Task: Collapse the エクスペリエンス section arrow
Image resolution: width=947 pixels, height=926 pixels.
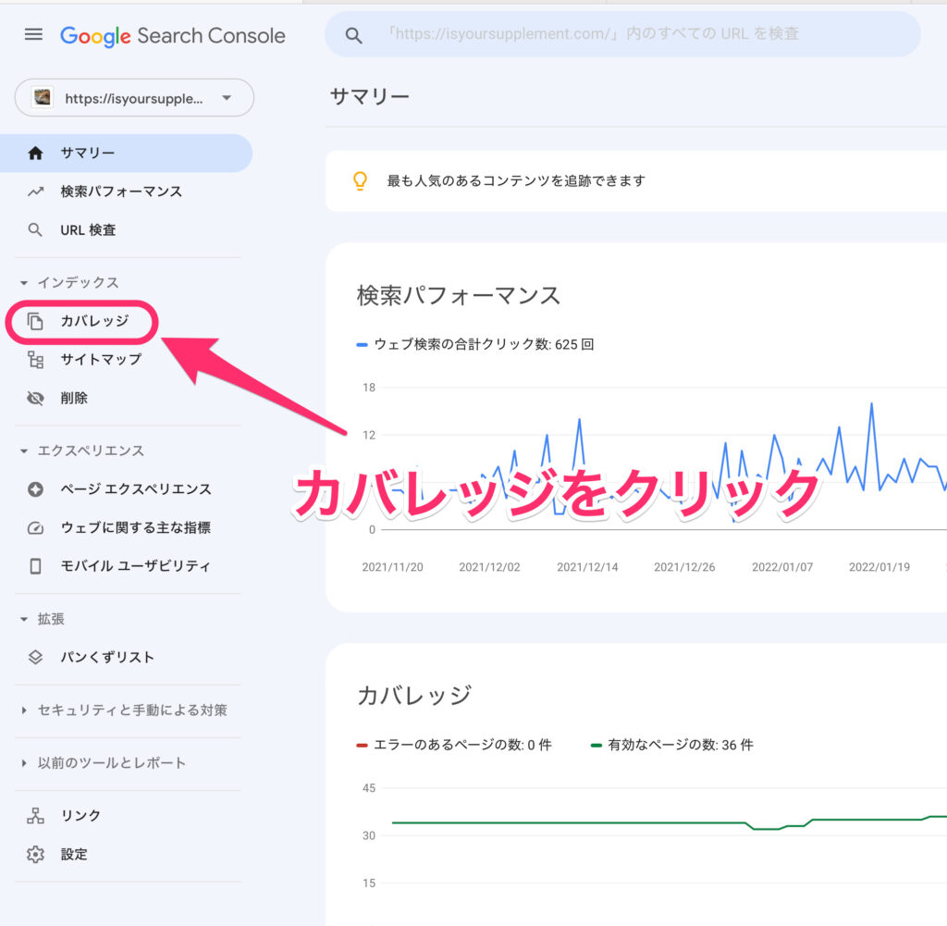Action: point(23,451)
